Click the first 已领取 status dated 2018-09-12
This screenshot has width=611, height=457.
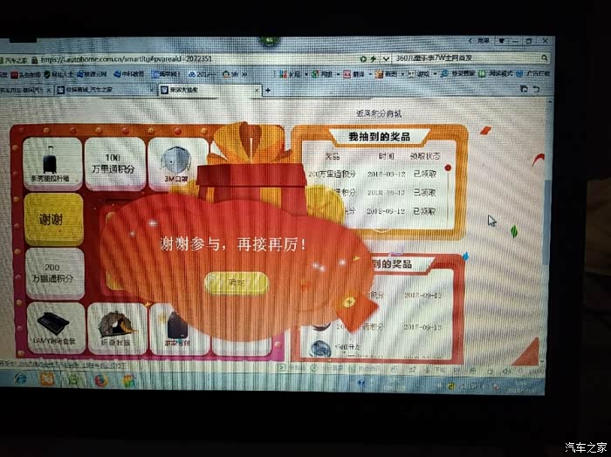pyautogui.click(x=425, y=174)
